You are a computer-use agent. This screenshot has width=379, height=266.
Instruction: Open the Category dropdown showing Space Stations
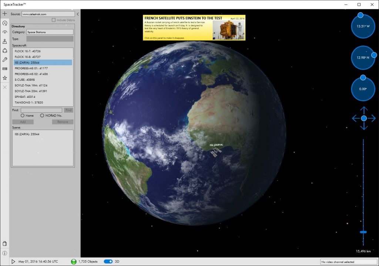[x=50, y=32]
